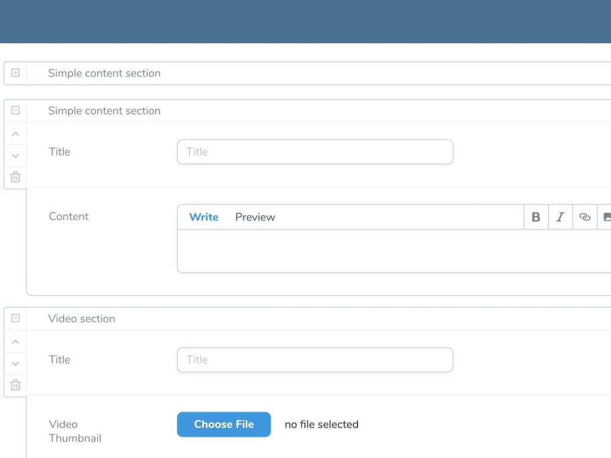Insert a link using the chain icon
This screenshot has width=611, height=458.
584,217
